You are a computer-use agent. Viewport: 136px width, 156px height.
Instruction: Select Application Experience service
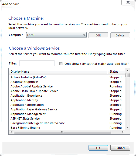(x=67, y=96)
